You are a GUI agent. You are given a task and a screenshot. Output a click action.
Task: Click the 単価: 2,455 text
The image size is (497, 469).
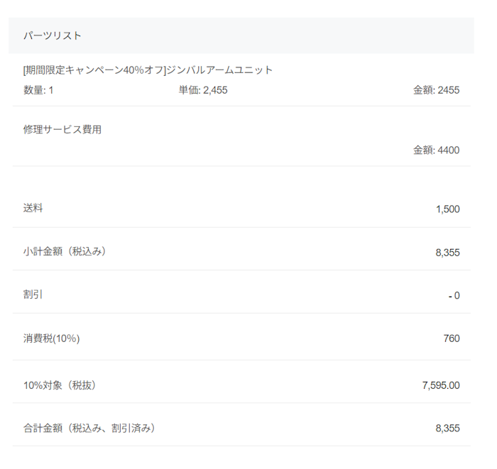pos(203,90)
